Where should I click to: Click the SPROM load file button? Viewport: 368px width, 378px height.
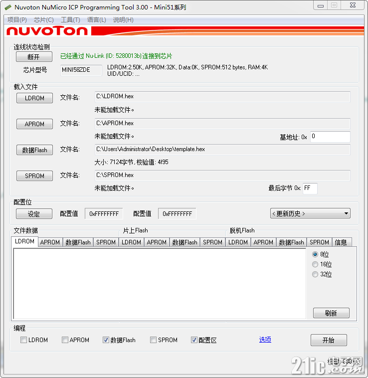(x=34, y=176)
